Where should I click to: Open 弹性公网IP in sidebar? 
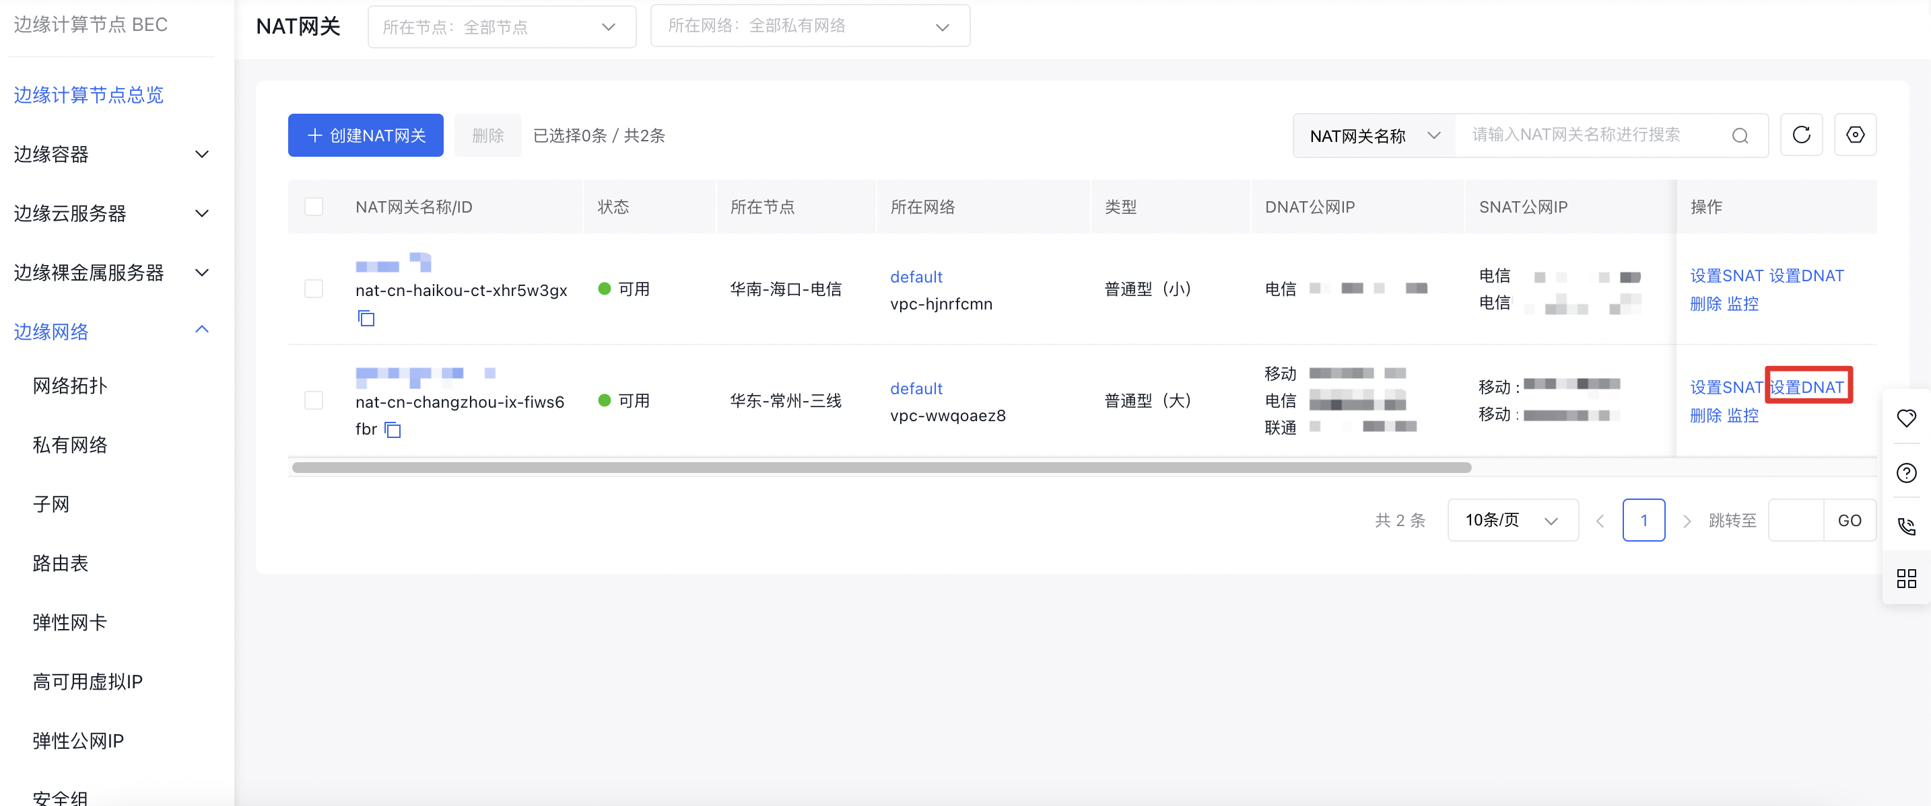[78, 741]
